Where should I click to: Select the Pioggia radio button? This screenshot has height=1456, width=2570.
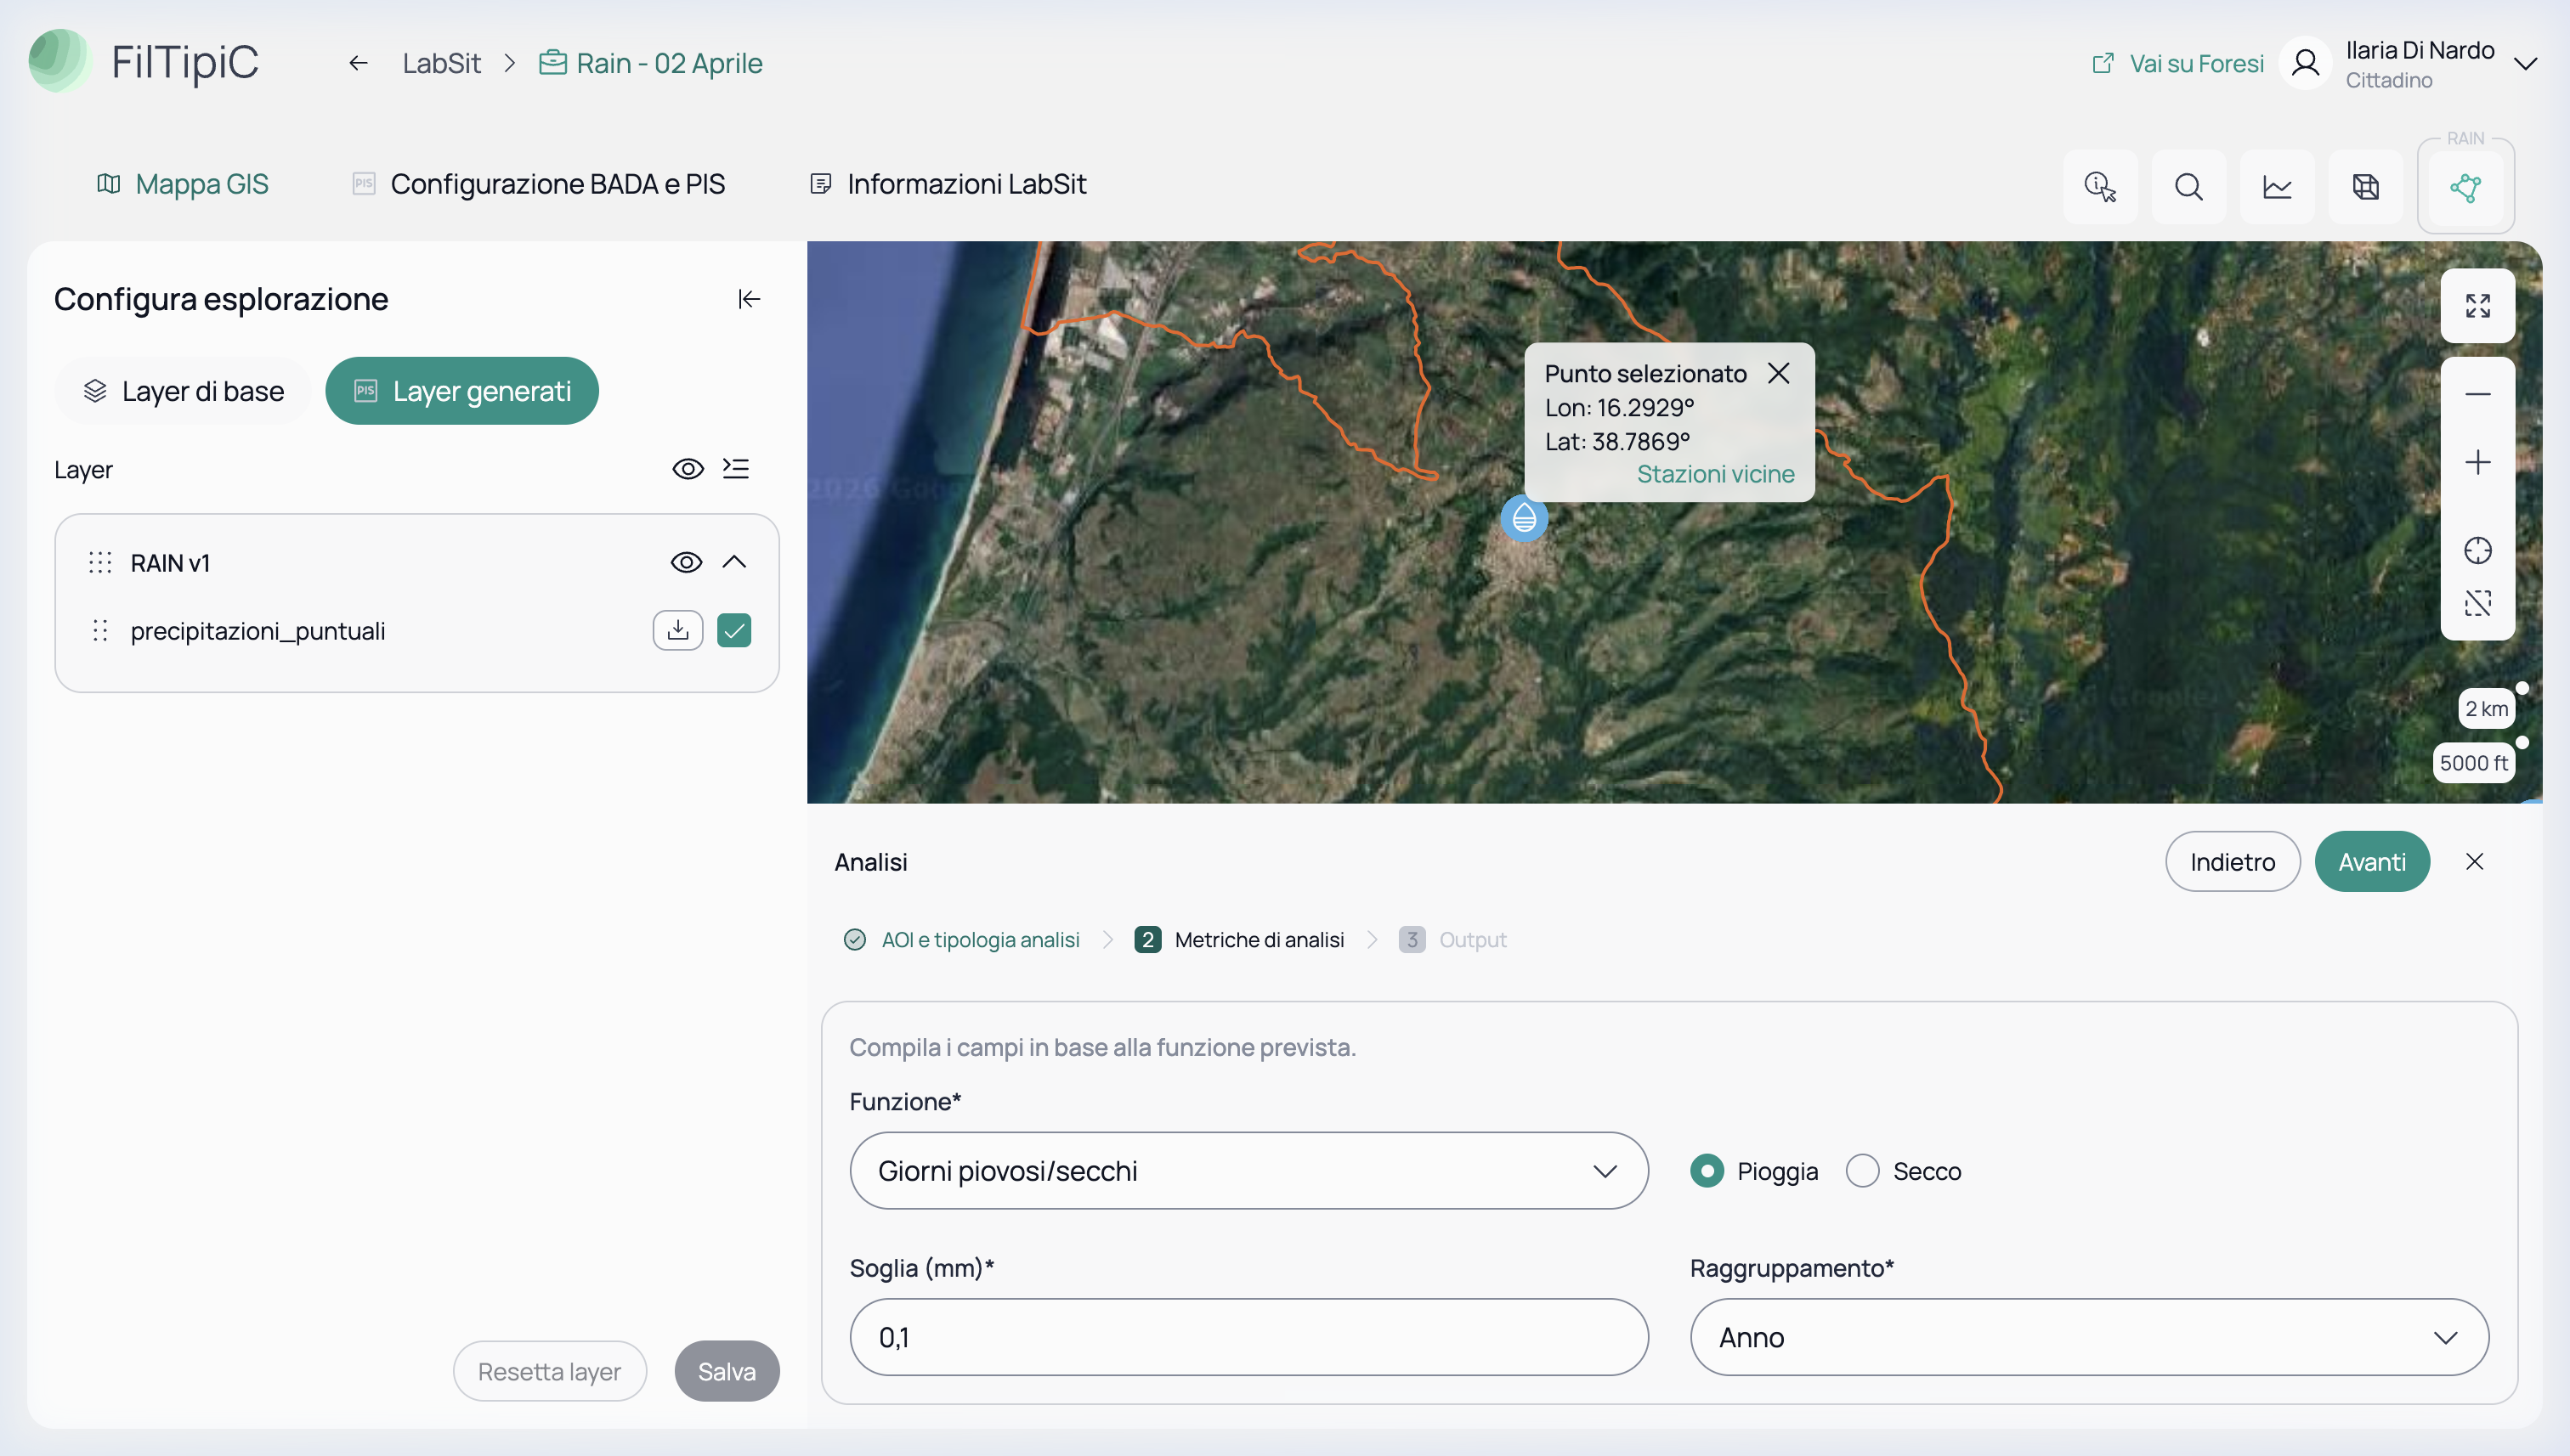[1707, 1171]
